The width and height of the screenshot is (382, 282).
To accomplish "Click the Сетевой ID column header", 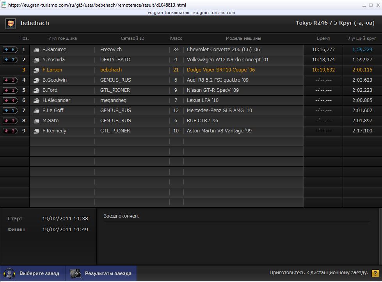I will pos(133,38).
